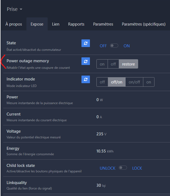This screenshot has height=196, width=170.
Task: Toggle the State switch
Action: pyautogui.click(x=114, y=46)
